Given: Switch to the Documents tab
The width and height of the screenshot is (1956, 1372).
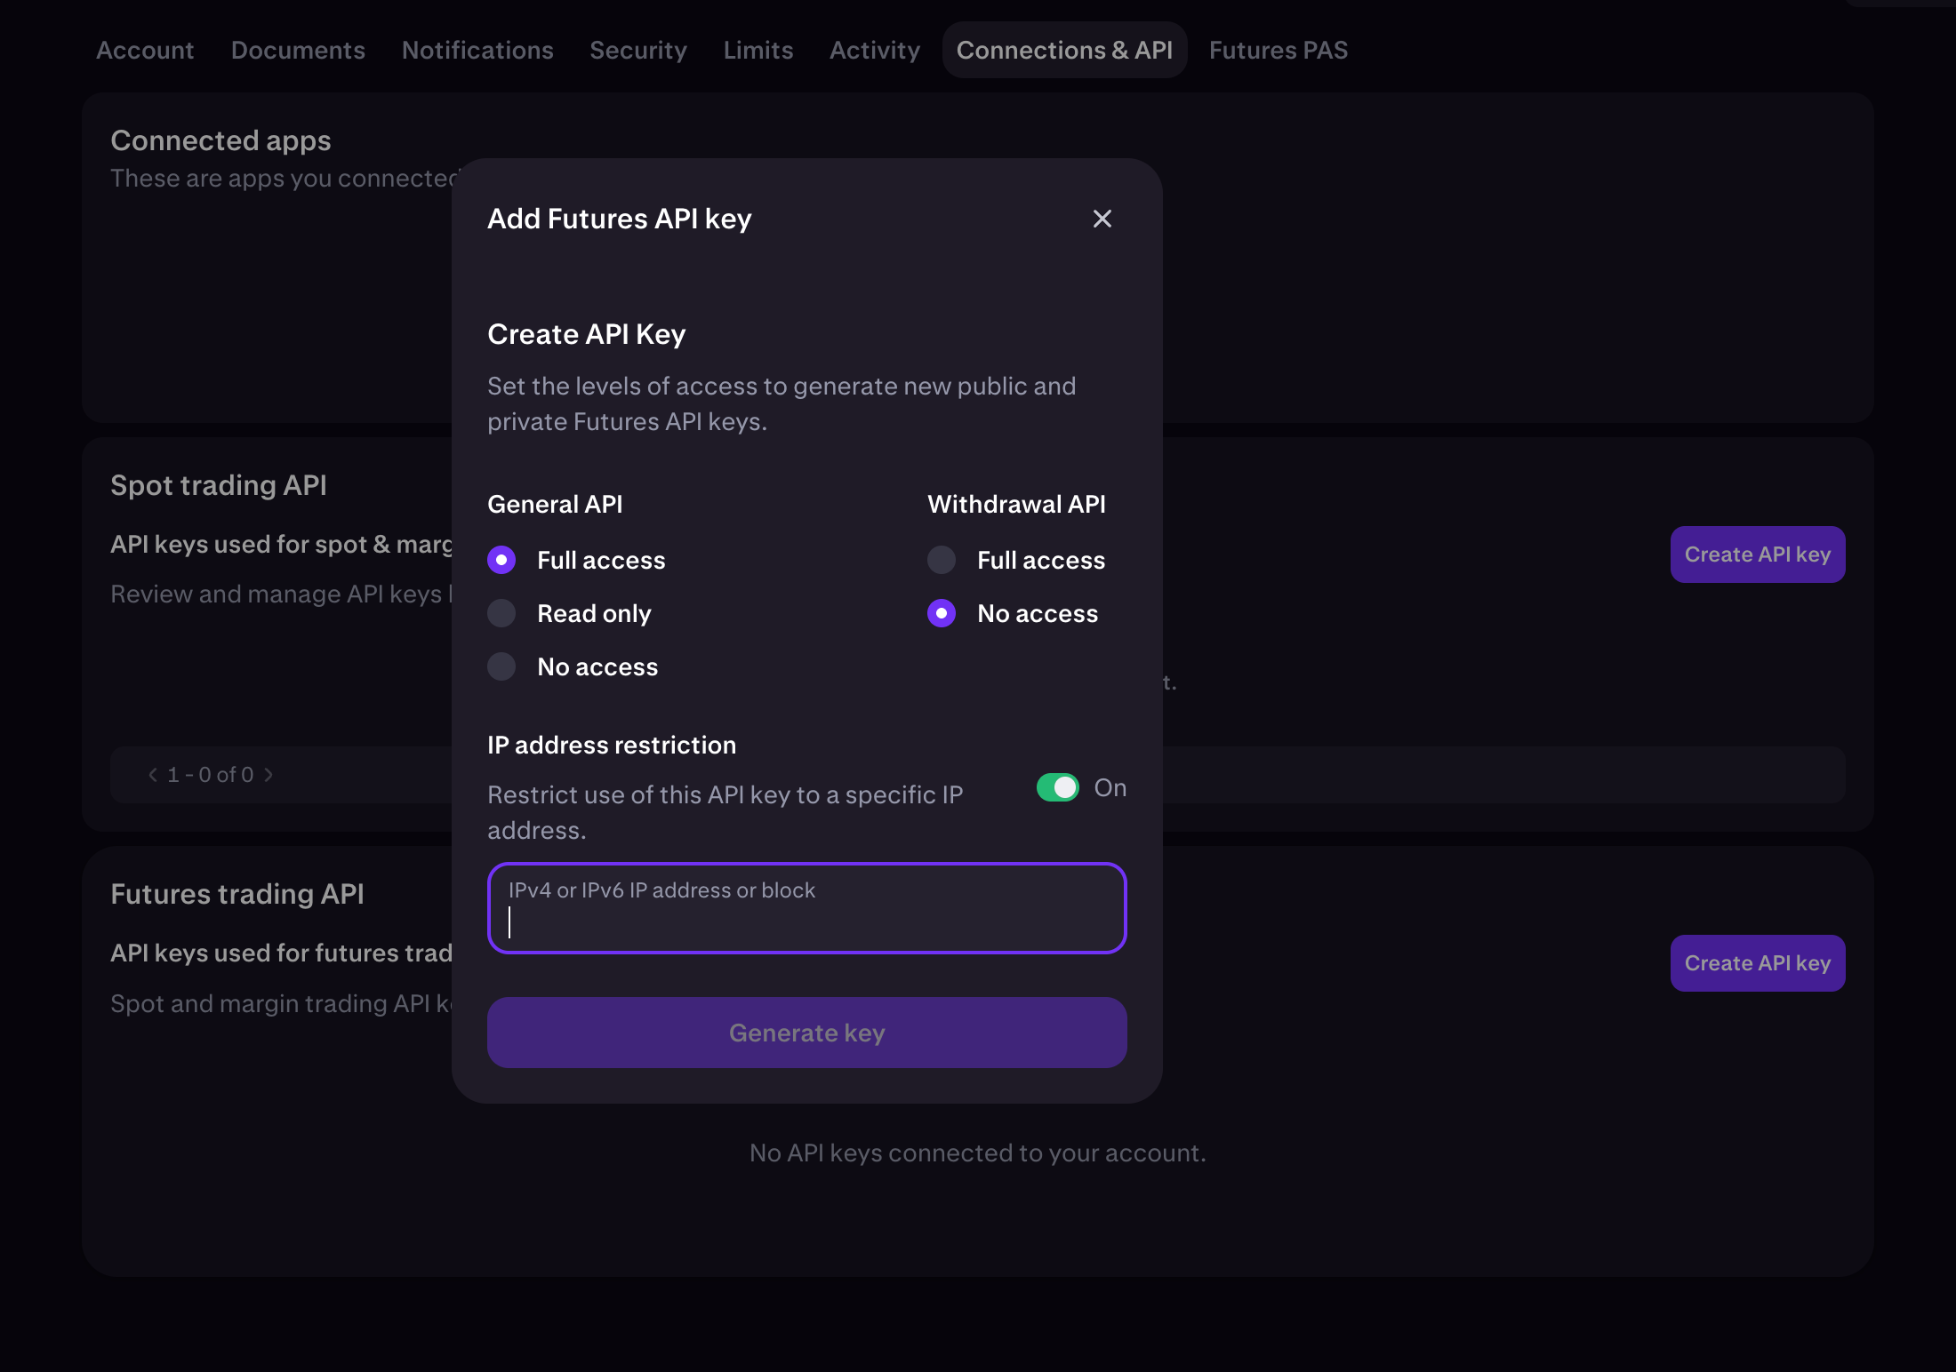Looking at the screenshot, I should point(298,50).
